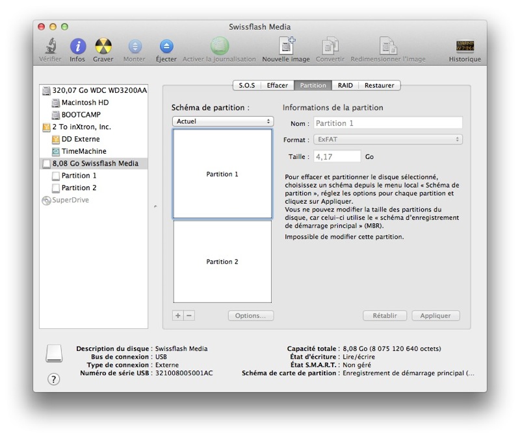Switch to the S.O.S tab

[x=247, y=86]
